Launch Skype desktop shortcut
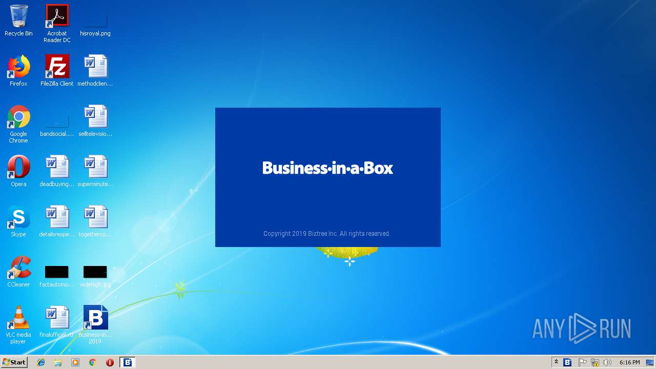The width and height of the screenshot is (656, 369). [x=18, y=221]
